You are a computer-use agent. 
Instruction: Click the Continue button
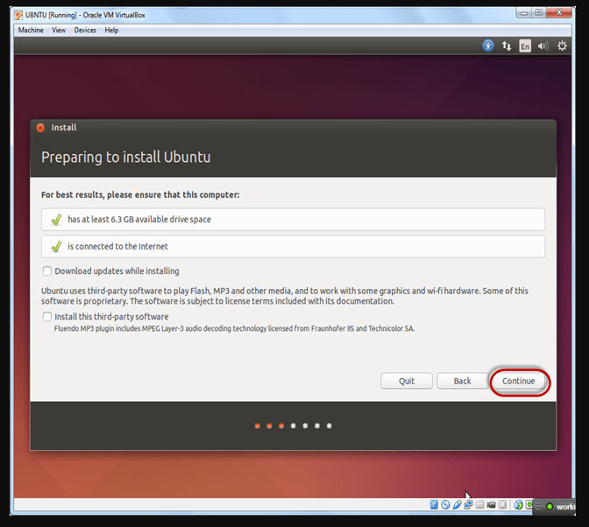[x=518, y=381]
